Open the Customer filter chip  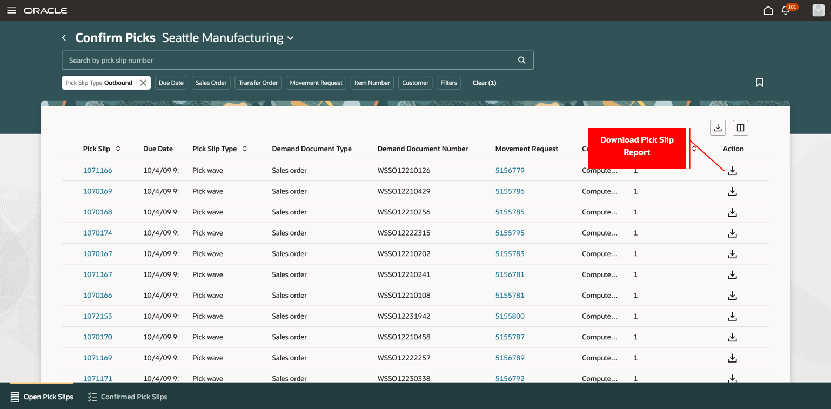point(415,83)
